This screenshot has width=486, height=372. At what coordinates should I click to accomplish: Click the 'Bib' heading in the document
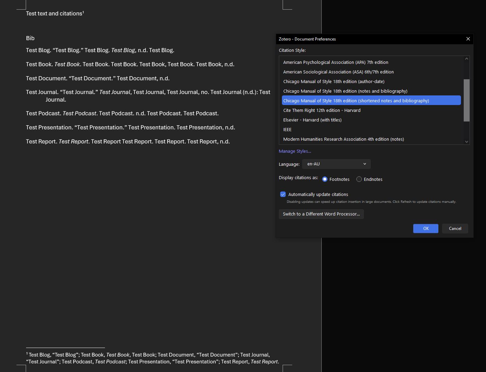click(x=30, y=38)
